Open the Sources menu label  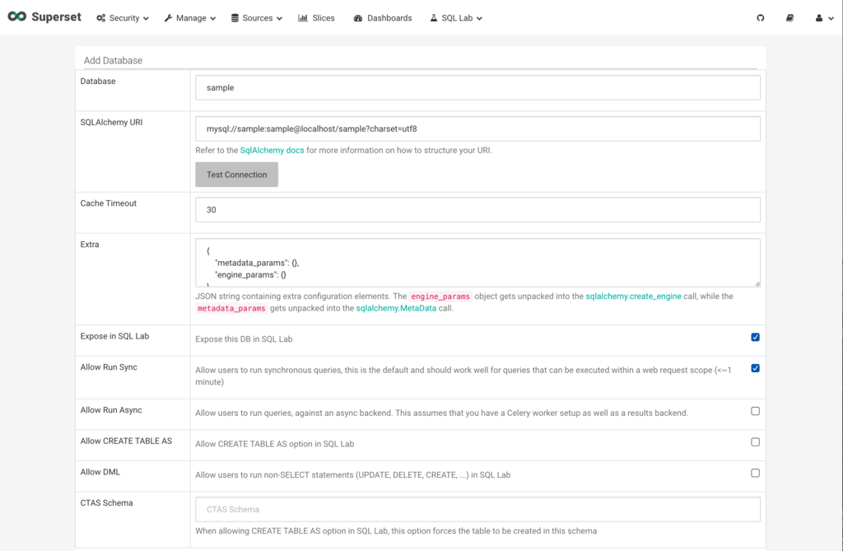258,18
